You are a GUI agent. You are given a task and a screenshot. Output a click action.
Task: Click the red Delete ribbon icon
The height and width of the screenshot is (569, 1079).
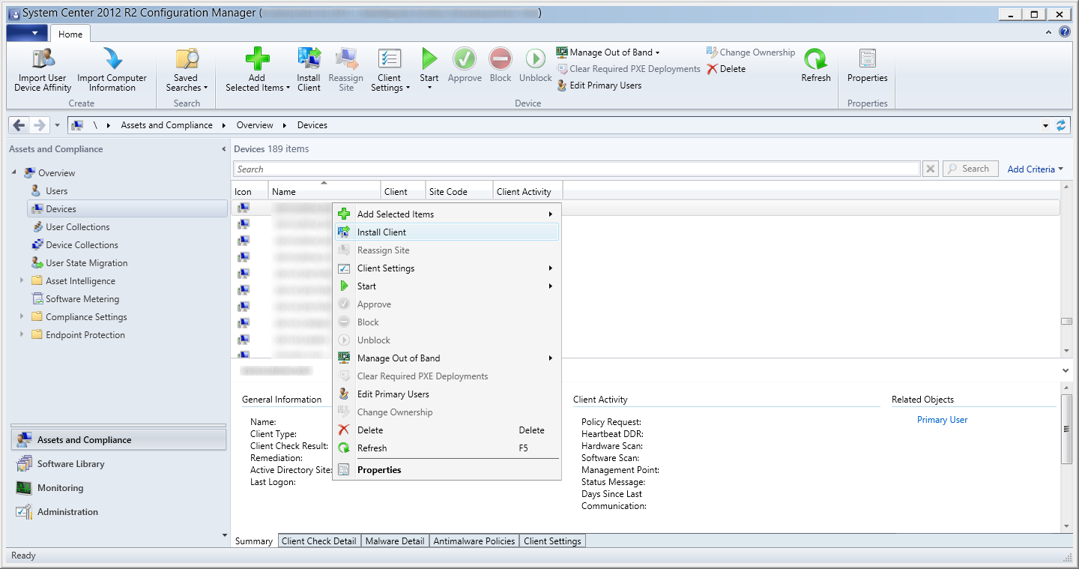713,69
